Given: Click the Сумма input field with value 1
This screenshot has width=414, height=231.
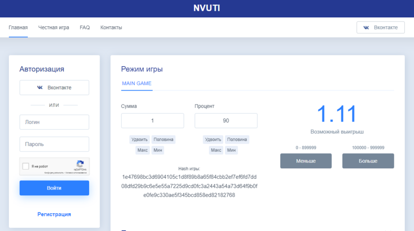Looking at the screenshot, I should pos(152,121).
